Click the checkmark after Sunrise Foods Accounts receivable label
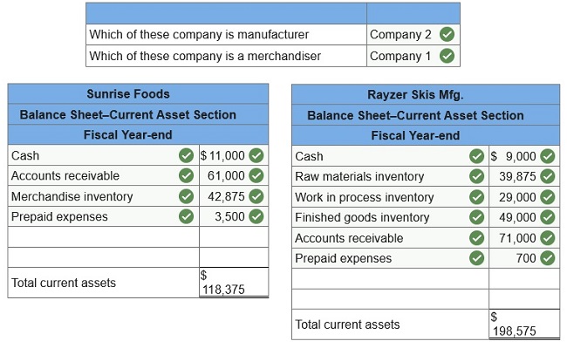The image size is (567, 348). pyautogui.click(x=186, y=175)
